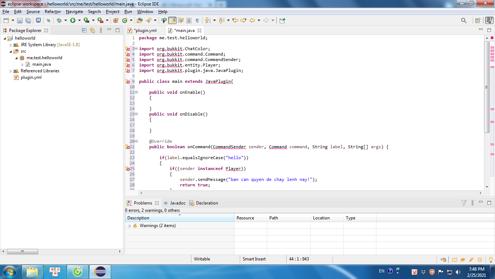Click Collapse All in Package Explorer

point(84,31)
